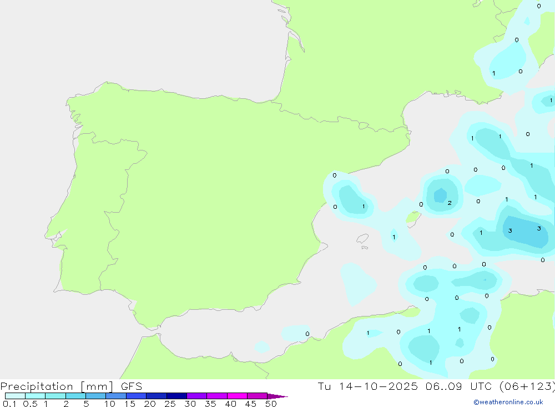
Task: Click the 20–25 mm legend color swatch
Action: click(156, 396)
